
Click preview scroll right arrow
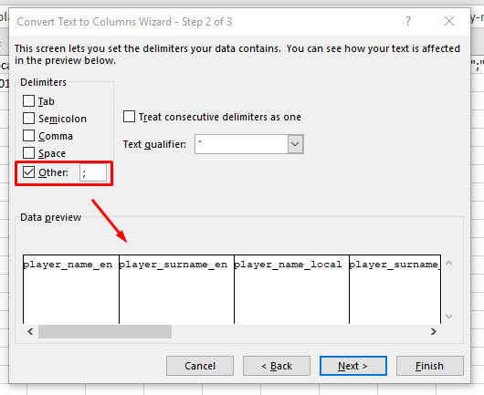click(434, 331)
